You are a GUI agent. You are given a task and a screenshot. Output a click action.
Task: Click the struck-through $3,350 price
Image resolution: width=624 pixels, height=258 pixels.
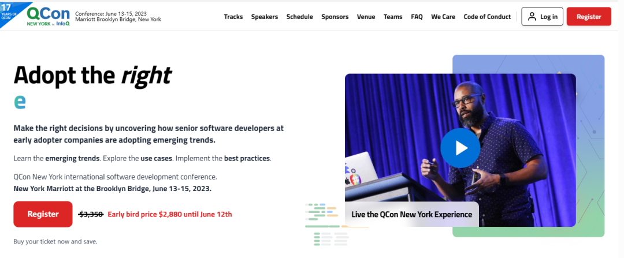coord(91,214)
